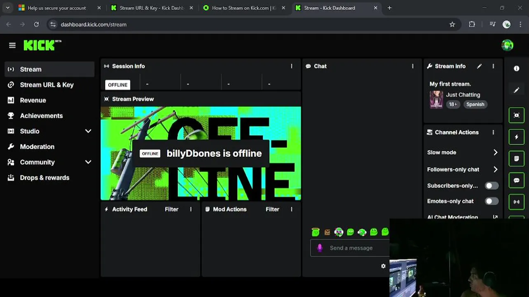Select the purple-ringed emote in chat
Viewport: 529px width, 297px height.
coord(339,232)
